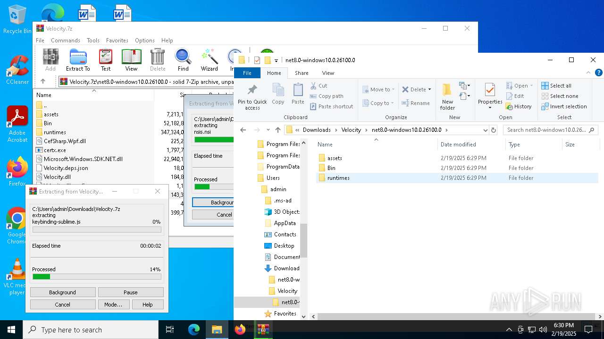The height and width of the screenshot is (339, 604).
Task: Click History in Explorer ribbon
Action: point(519,106)
